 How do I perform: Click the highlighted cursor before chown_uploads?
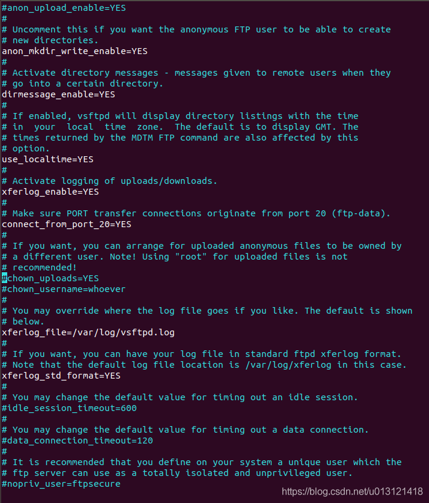coord(4,278)
